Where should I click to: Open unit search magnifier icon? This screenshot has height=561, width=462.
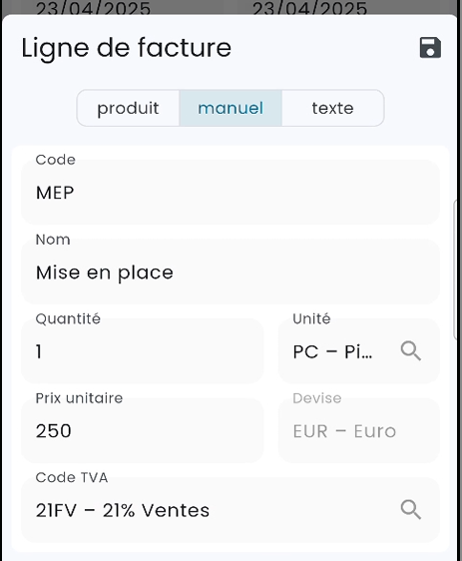tap(410, 350)
